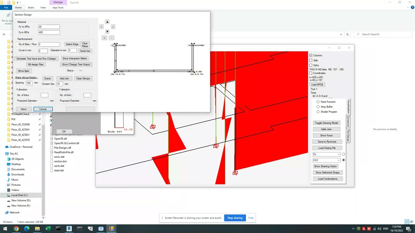415x233 pixels.
Task: Switch to the Pile Design tab
Action: [348, 136]
